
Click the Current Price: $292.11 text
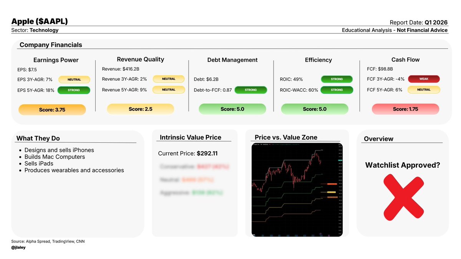188,153
